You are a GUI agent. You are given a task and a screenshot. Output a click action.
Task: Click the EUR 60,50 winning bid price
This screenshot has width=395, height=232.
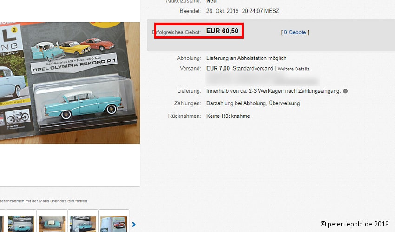[x=222, y=31]
